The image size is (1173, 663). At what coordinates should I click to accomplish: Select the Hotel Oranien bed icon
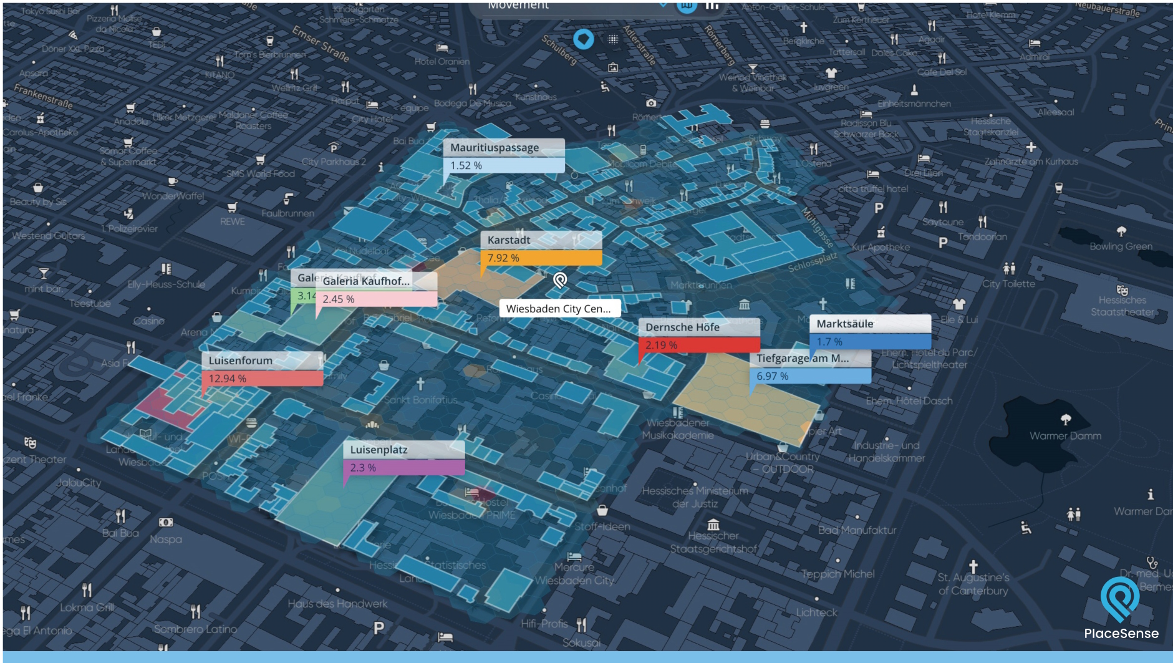coord(442,47)
